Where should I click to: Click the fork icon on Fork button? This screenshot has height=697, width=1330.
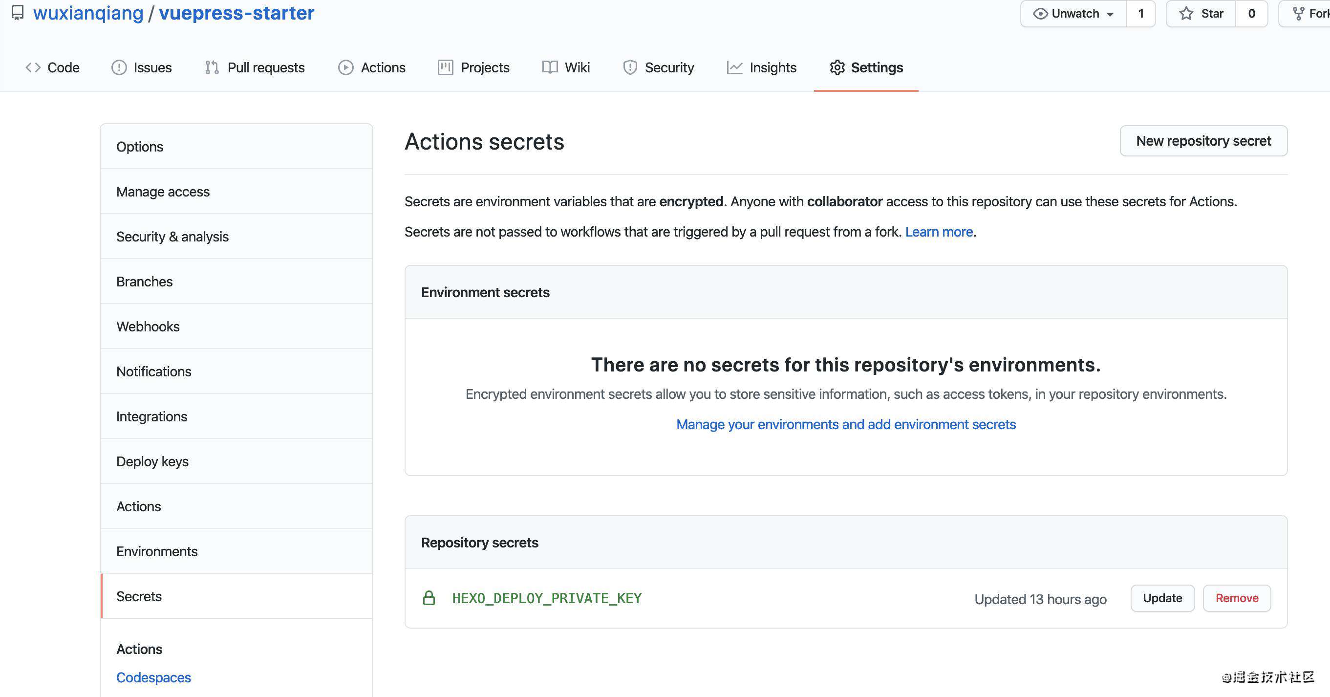pyautogui.click(x=1298, y=13)
